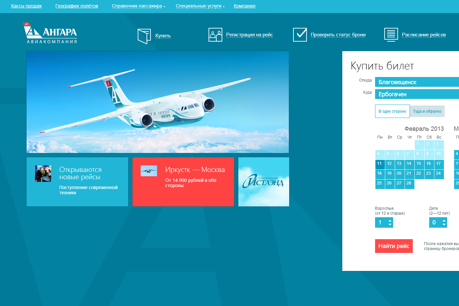
Task: Select the round trip option Туда и обратно
Action: (427, 111)
